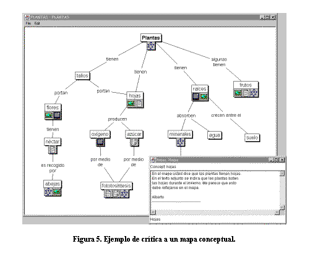Open the image icon under flores node
Screen dimensions: 310x254
pyautogui.click(x=49, y=115)
